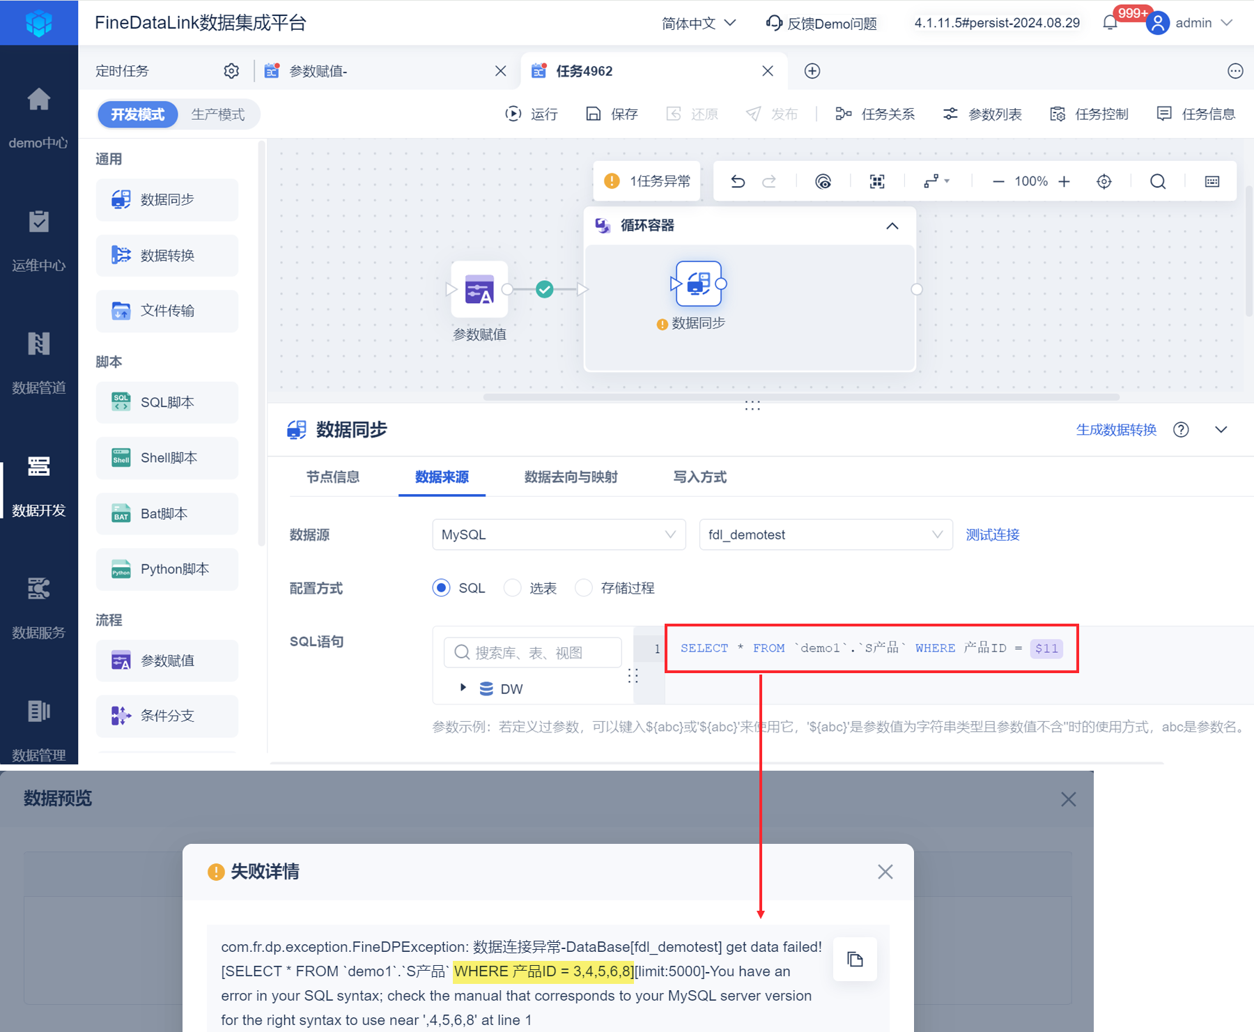1254x1032 pixels.
Task: Click 反馈Demo问题
Action: coord(821,23)
